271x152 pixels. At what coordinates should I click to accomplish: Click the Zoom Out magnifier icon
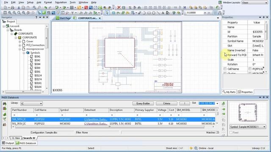point(14,13)
